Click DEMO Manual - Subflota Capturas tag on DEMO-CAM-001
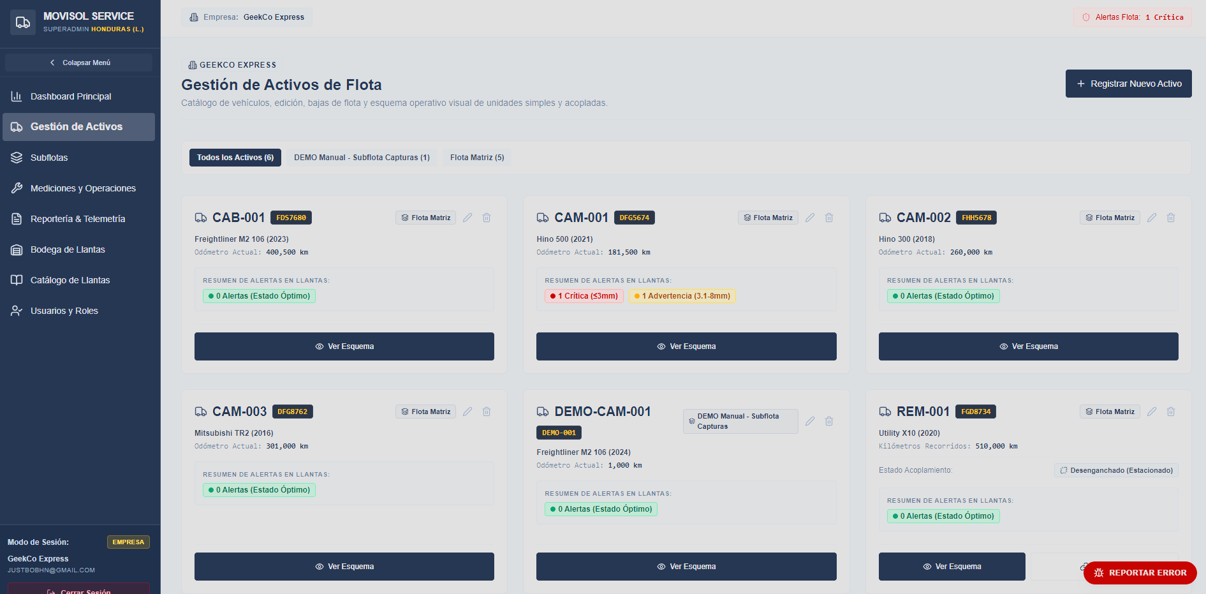Viewport: 1206px width, 594px height. pos(740,421)
